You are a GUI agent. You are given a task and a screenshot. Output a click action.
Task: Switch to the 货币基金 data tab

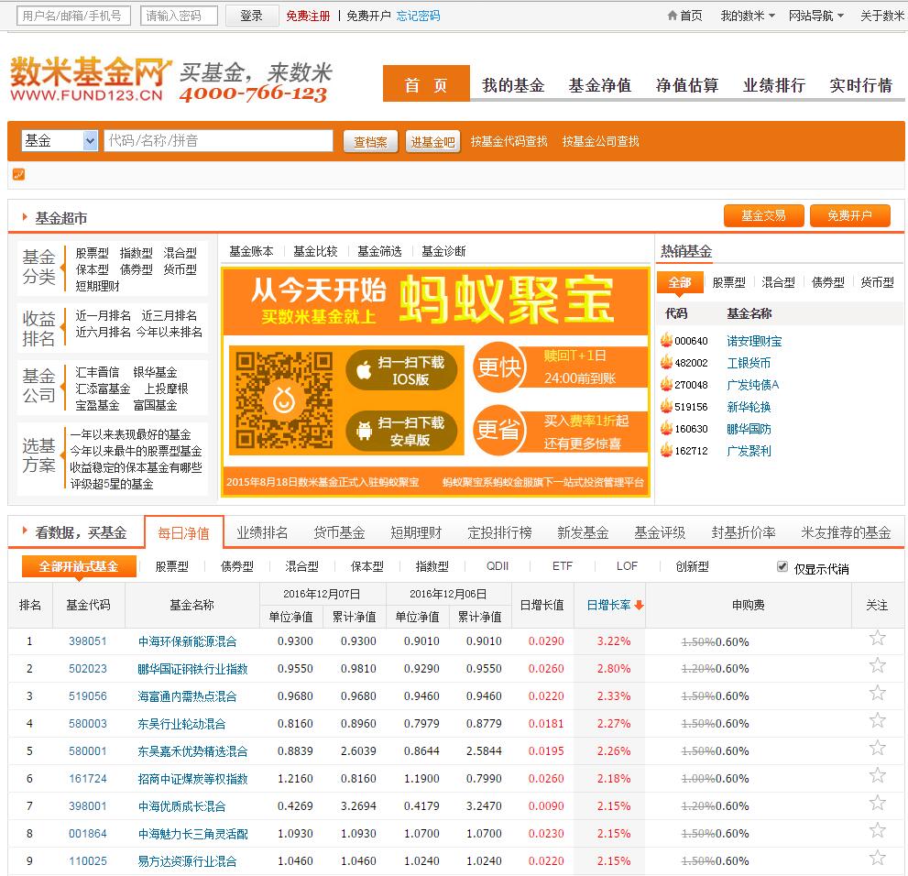click(x=339, y=532)
